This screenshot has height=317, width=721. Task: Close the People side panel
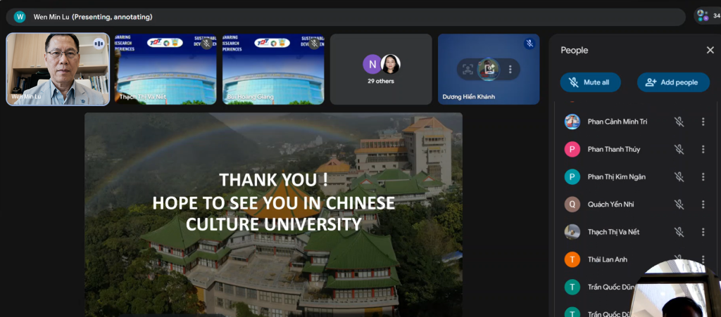[710, 50]
